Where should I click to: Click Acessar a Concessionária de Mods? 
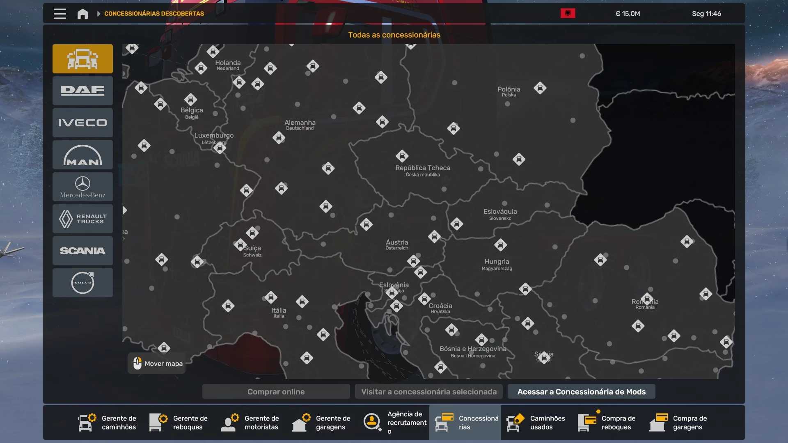[581, 392]
